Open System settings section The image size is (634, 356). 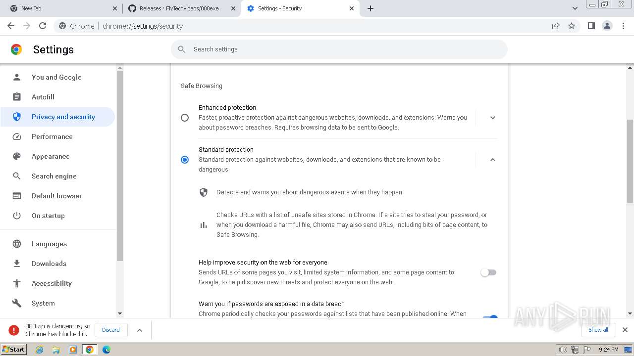tap(58, 303)
